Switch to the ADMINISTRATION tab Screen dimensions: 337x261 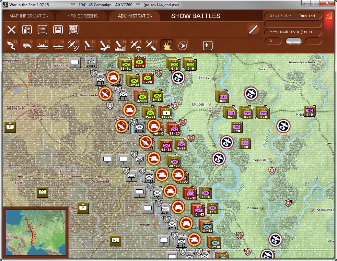point(135,16)
